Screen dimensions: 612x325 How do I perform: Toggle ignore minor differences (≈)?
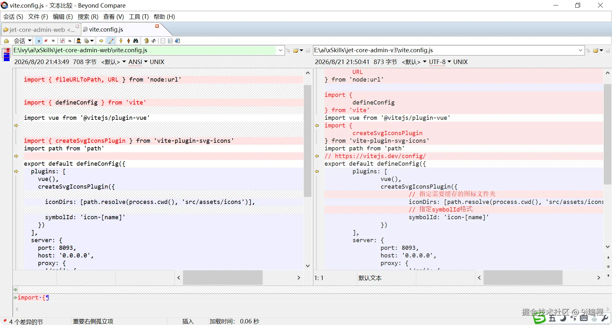pos(70,41)
